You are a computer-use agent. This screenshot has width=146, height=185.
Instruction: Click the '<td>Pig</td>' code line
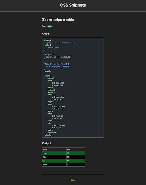[x=57, y=116]
